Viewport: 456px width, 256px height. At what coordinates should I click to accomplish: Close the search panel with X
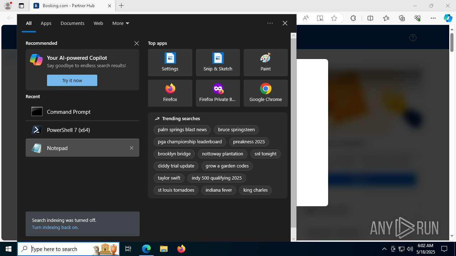pyautogui.click(x=285, y=23)
